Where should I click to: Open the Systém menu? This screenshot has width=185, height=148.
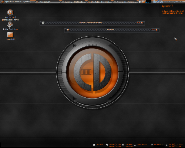[x=26, y=1]
